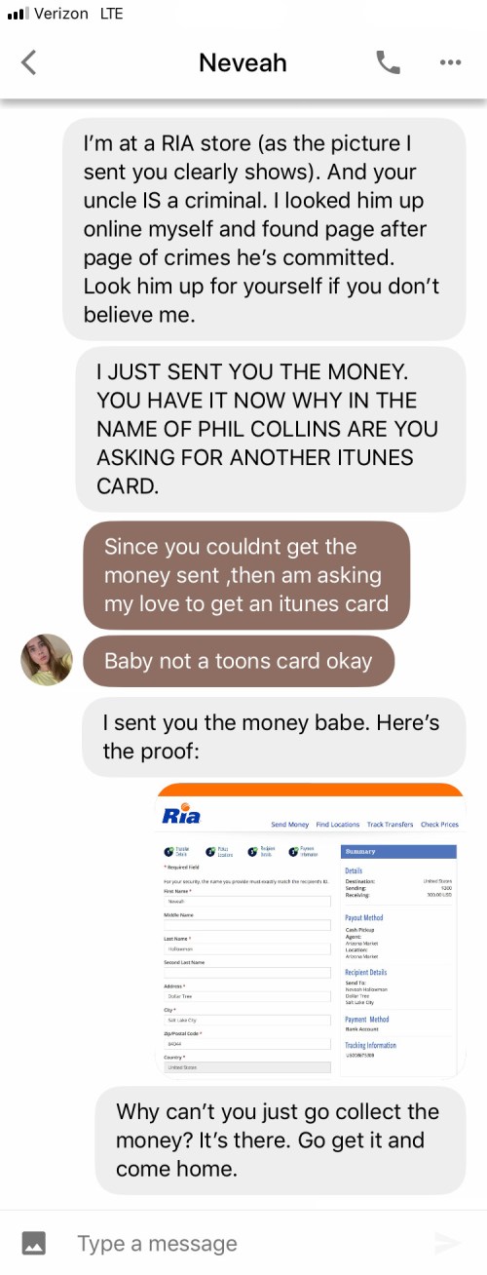Tap Check Prices link in the receipt image
The width and height of the screenshot is (487, 1275).
point(439,825)
